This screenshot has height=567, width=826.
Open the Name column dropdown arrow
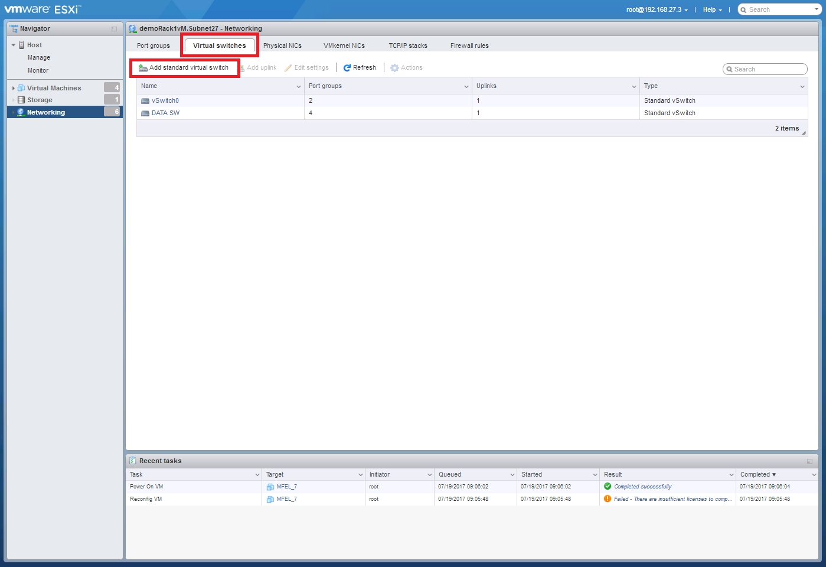coord(299,87)
